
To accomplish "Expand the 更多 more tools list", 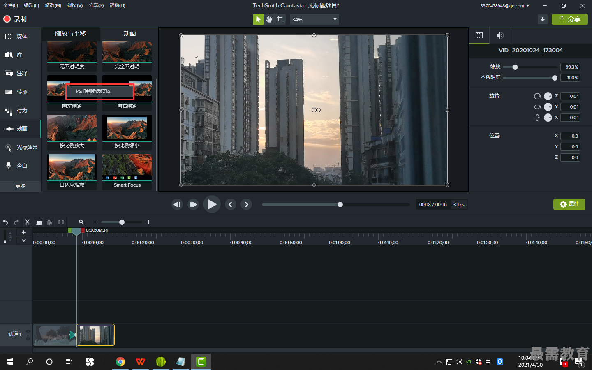I will (x=21, y=186).
